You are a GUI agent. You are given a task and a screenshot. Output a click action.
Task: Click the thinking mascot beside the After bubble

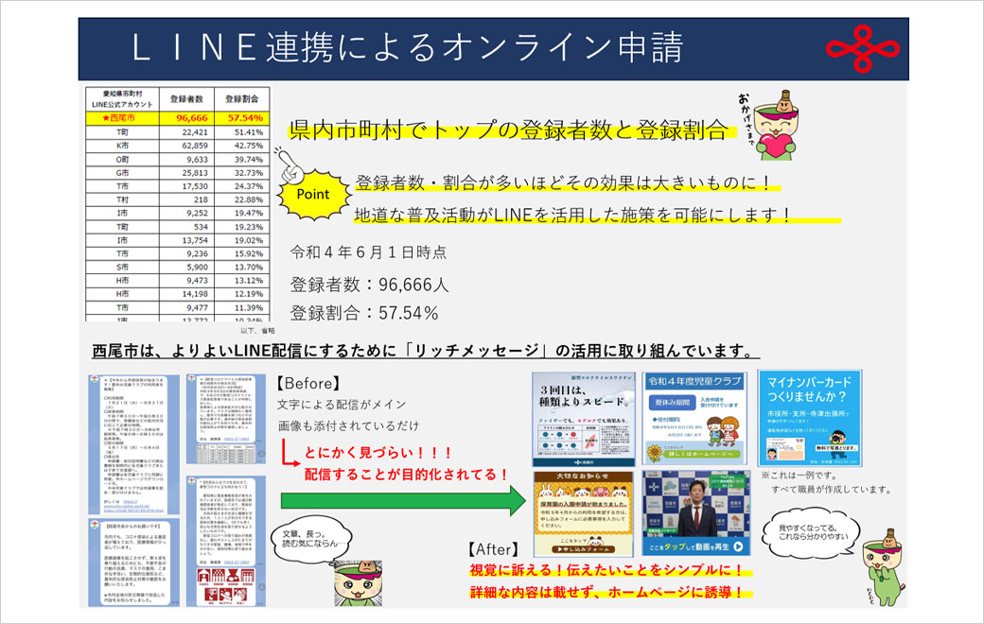(884, 567)
